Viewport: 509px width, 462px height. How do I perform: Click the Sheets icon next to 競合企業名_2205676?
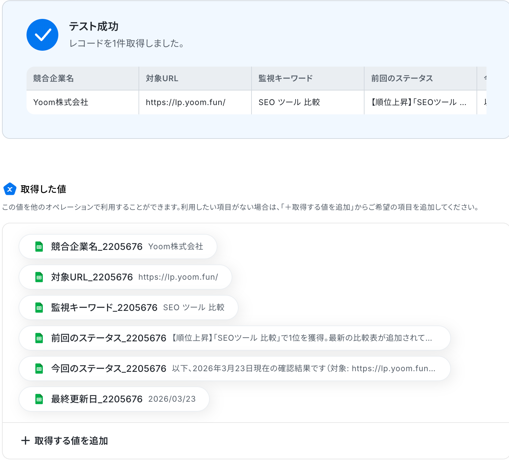coord(39,247)
